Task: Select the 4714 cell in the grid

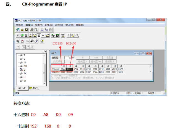Action: click(76, 69)
